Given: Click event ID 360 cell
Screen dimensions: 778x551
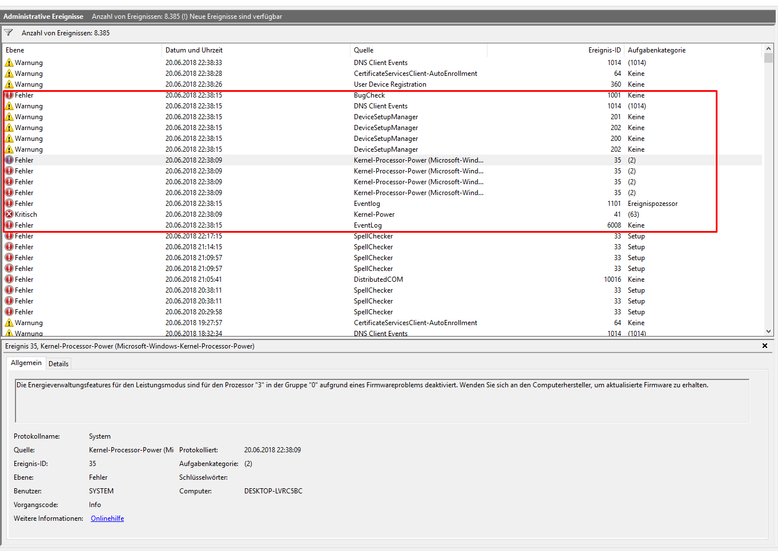Looking at the screenshot, I should coord(616,84).
